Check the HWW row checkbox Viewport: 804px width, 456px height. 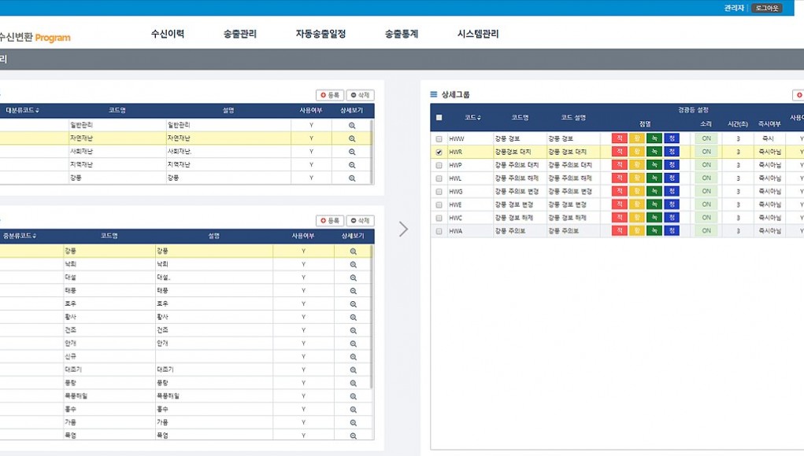point(439,139)
